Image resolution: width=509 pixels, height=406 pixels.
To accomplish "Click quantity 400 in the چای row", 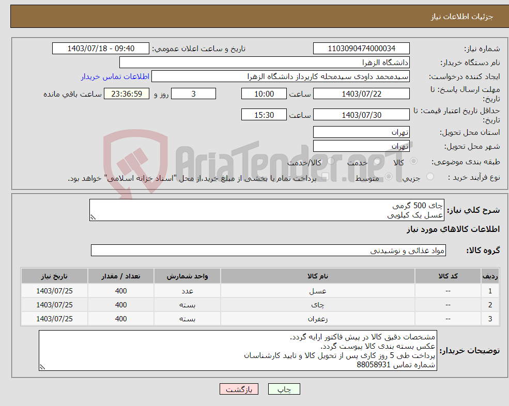I will click(121, 305).
